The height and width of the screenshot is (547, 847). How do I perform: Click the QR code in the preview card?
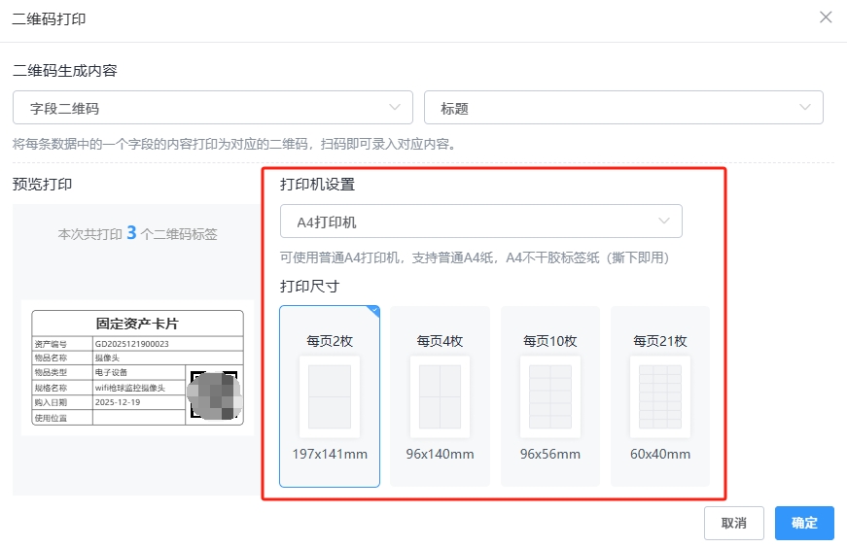pos(214,395)
